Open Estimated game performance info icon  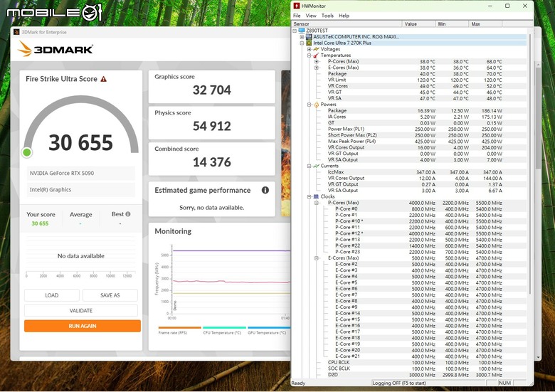point(265,190)
